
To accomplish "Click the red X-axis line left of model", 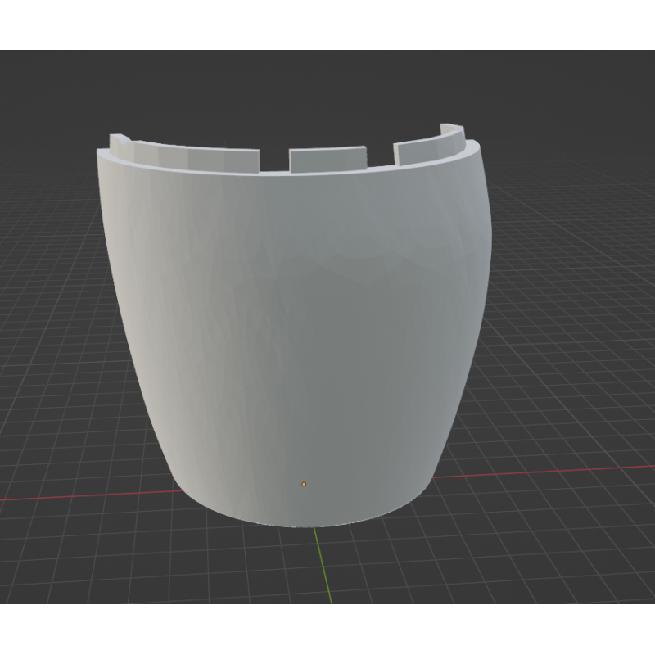I will click(x=82, y=495).
